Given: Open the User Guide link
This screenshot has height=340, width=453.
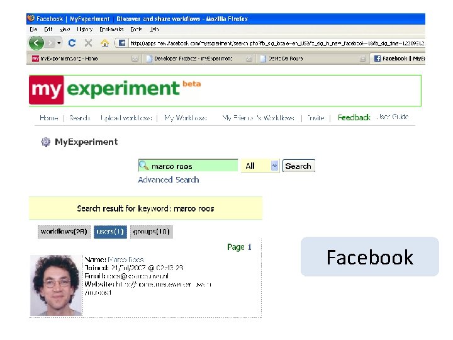Looking at the screenshot, I should click(x=393, y=117).
